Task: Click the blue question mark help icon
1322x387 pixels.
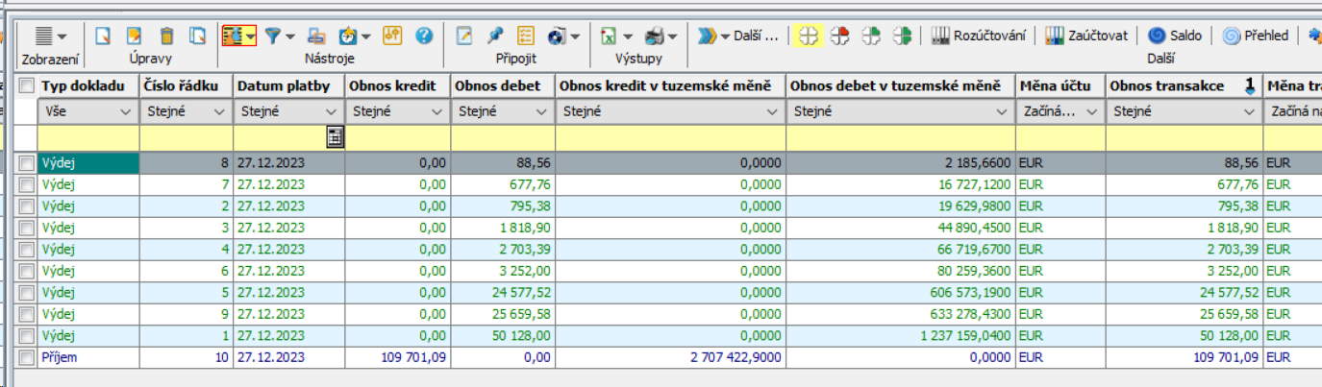Action: (x=424, y=36)
